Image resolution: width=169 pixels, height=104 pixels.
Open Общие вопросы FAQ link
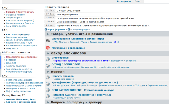tap(14, 18)
